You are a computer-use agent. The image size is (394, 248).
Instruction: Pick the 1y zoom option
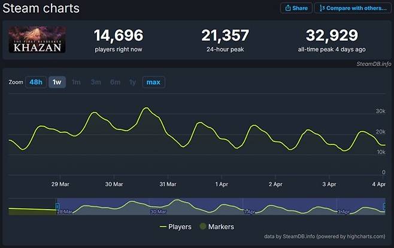click(x=132, y=82)
